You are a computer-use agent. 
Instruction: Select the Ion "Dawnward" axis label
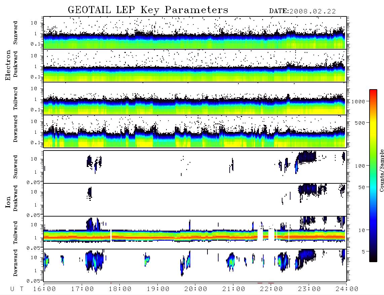15,263
